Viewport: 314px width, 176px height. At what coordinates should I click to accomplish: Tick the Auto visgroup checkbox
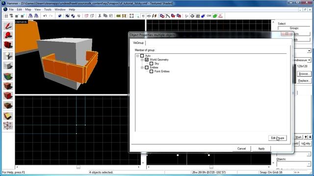coord(142,56)
